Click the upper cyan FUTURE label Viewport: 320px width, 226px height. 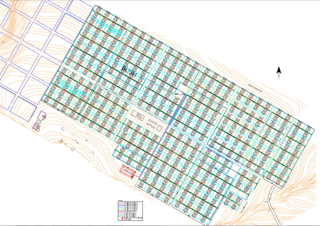click(x=108, y=28)
